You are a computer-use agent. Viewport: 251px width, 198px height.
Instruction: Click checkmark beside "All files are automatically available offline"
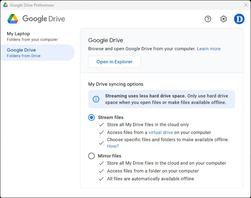click(x=101, y=179)
